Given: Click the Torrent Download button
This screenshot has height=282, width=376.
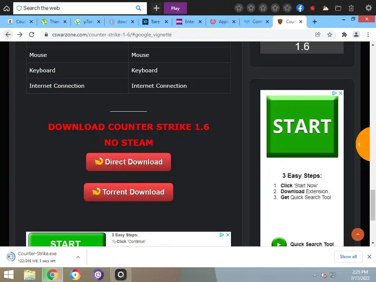Looking at the screenshot, I should [x=129, y=192].
